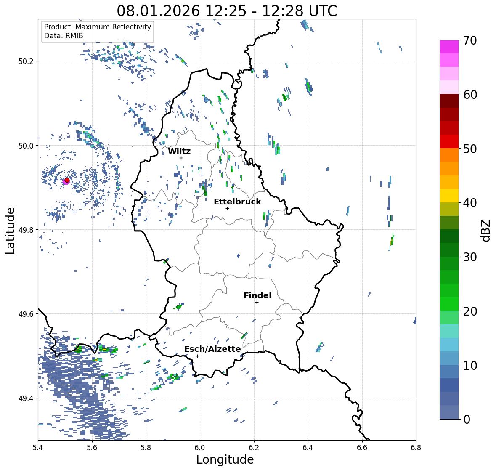The width and height of the screenshot is (496, 470).
Task: Select the cross marker below Ettelbruck
Action: pyautogui.click(x=227, y=208)
